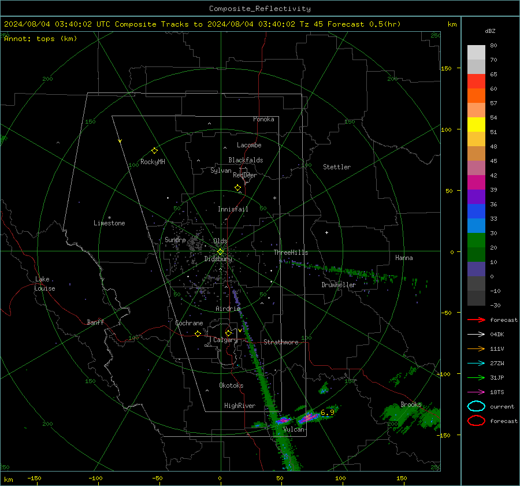Click yellow diamond marker above Calgary label
This screenshot has width=520, height=486.
(x=228, y=333)
